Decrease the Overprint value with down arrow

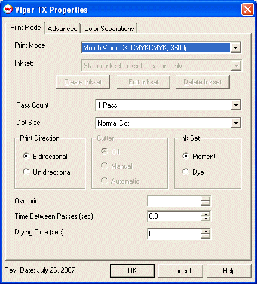click(206, 203)
